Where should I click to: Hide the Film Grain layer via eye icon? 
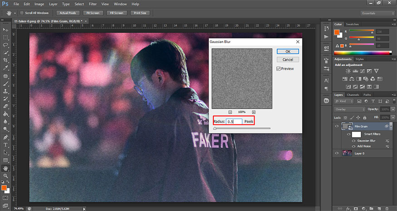[x=337, y=126]
